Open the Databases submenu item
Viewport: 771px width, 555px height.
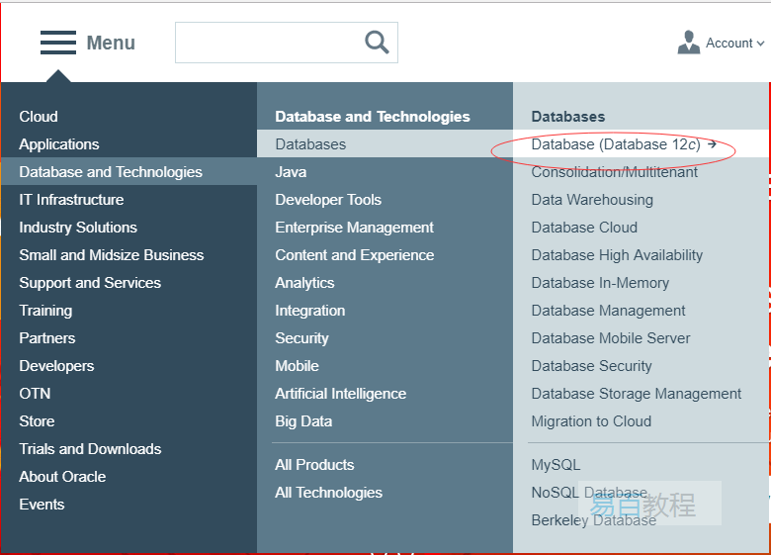pos(310,144)
